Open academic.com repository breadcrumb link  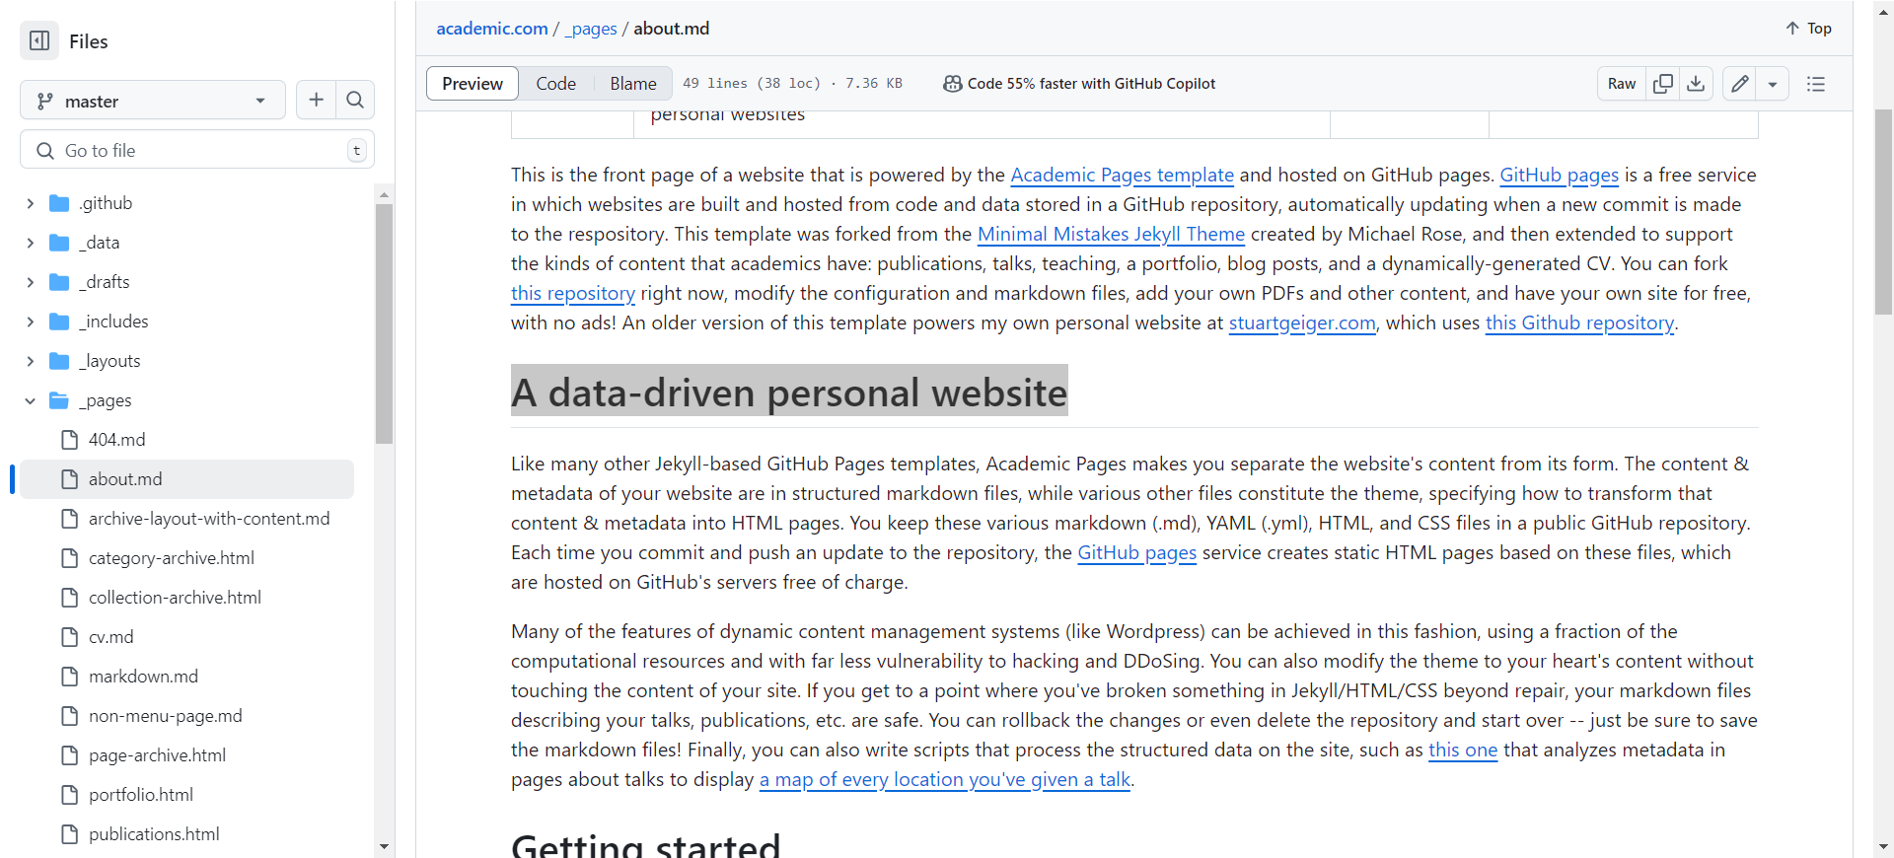coord(492,29)
